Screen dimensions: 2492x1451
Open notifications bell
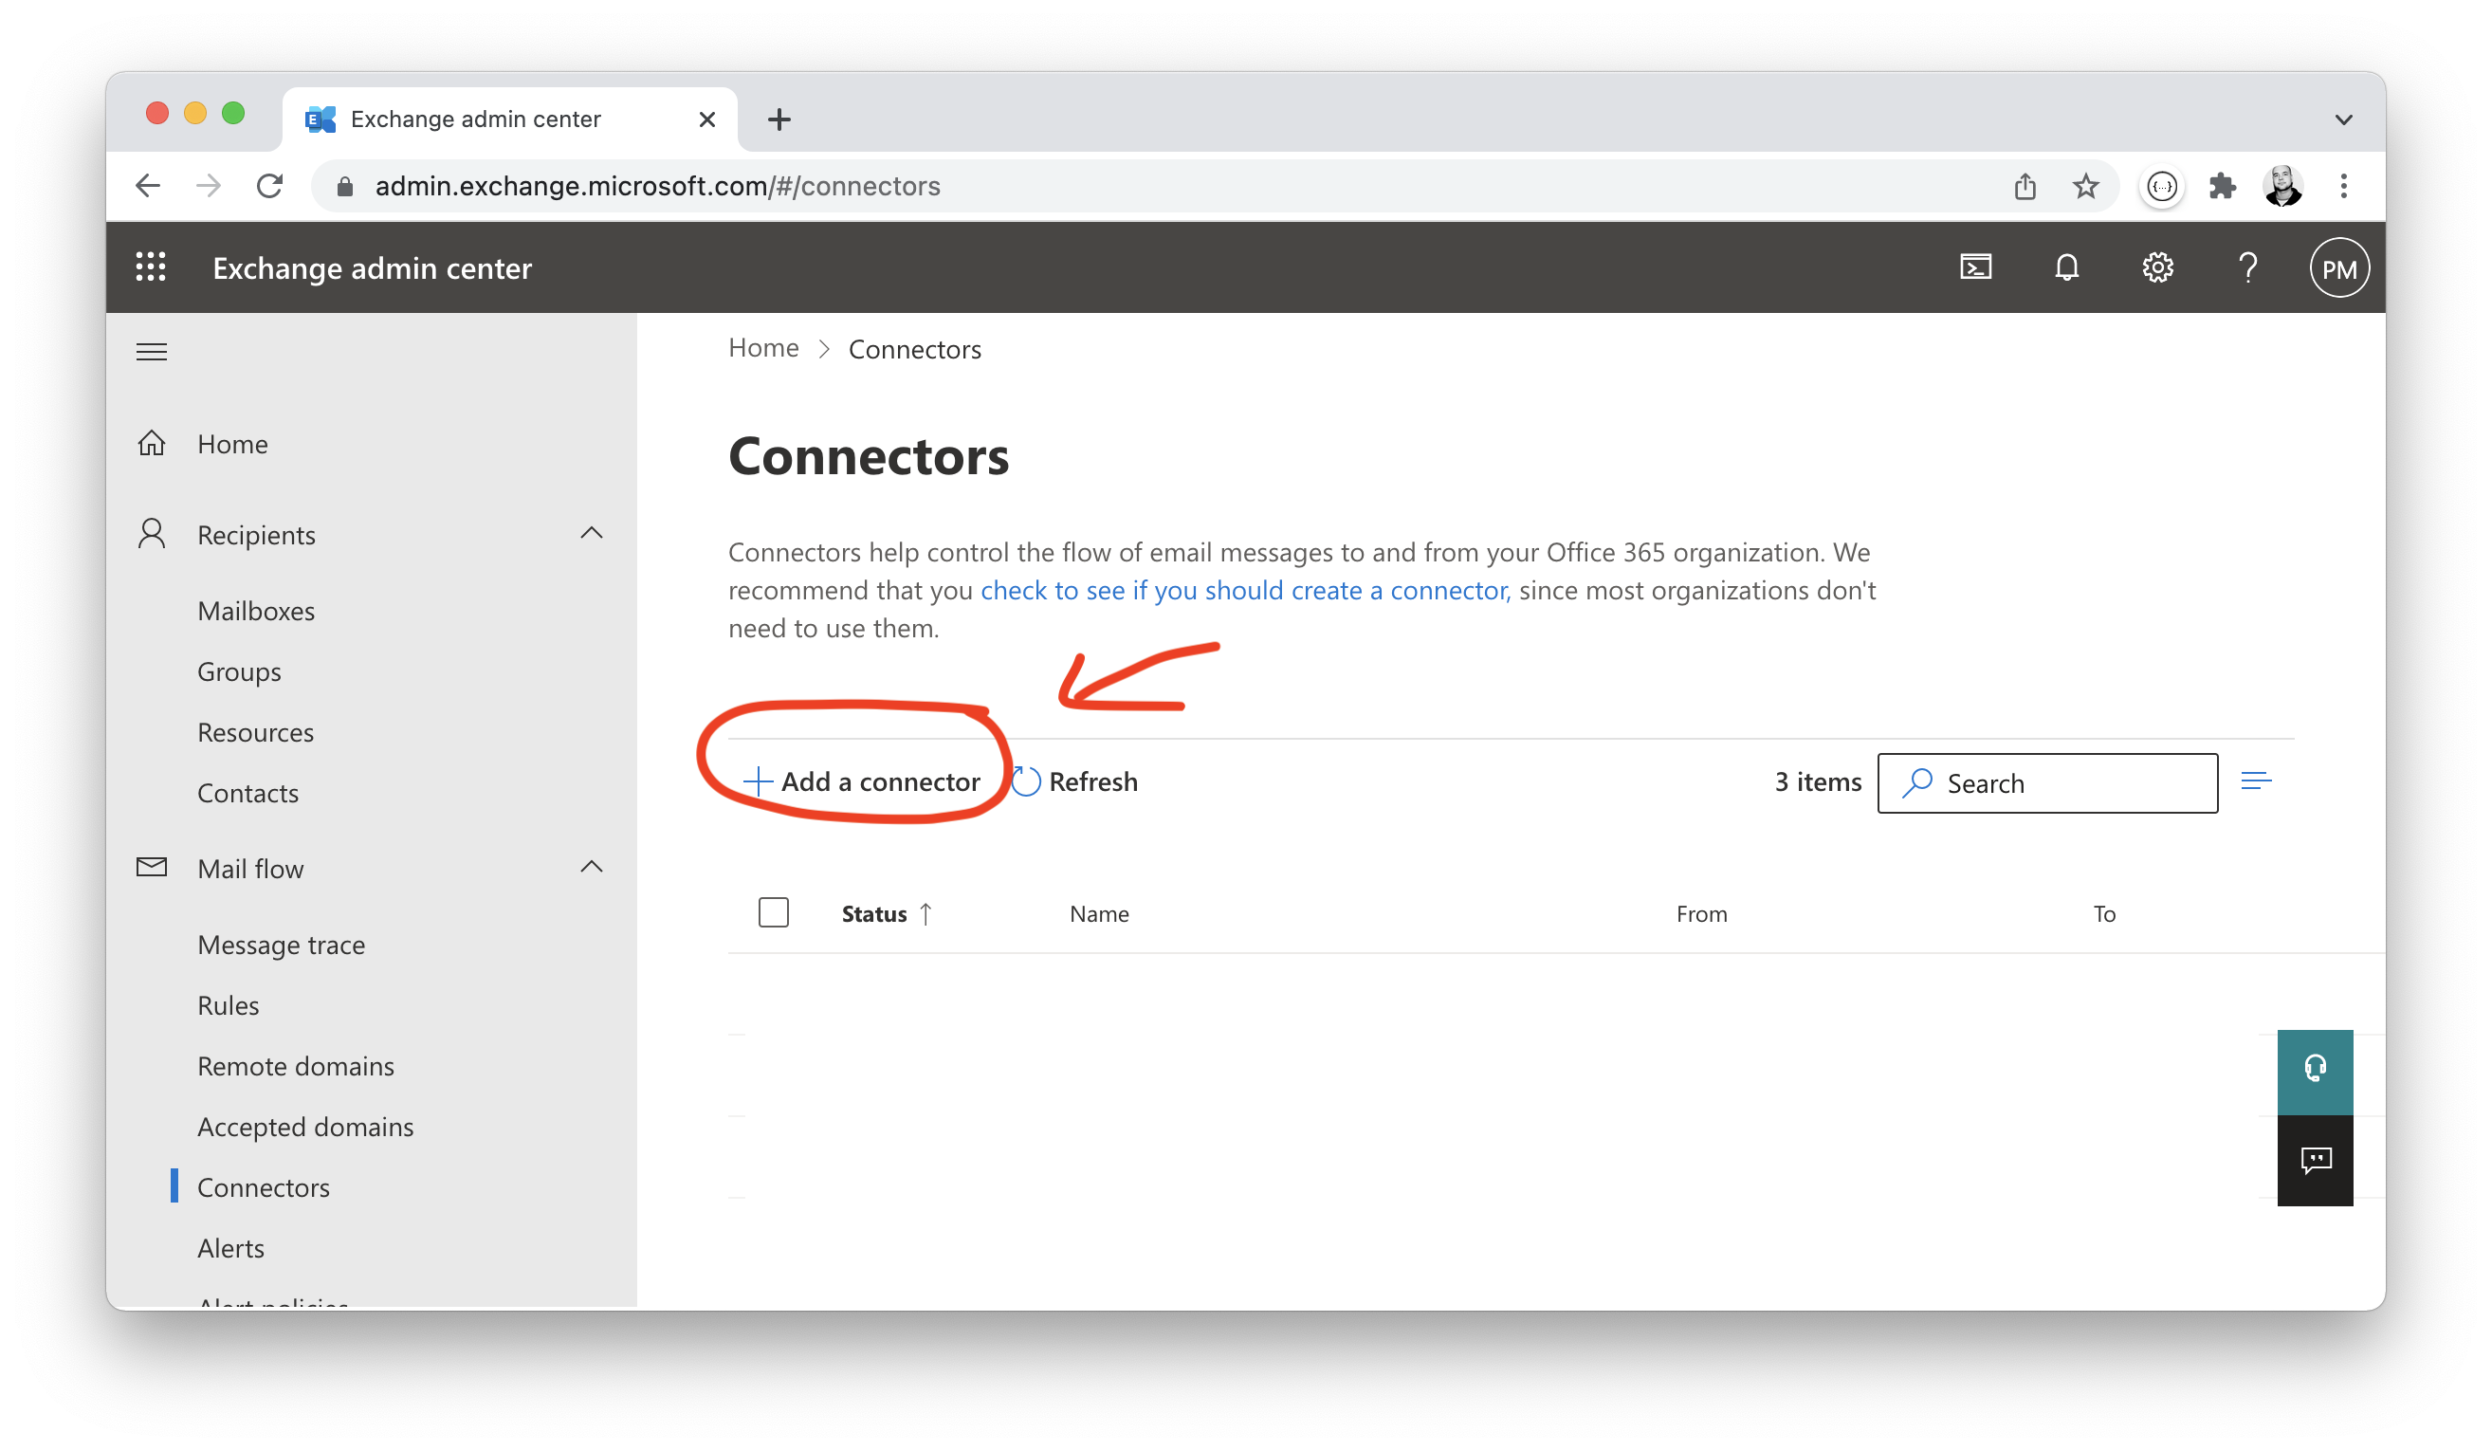2067,267
